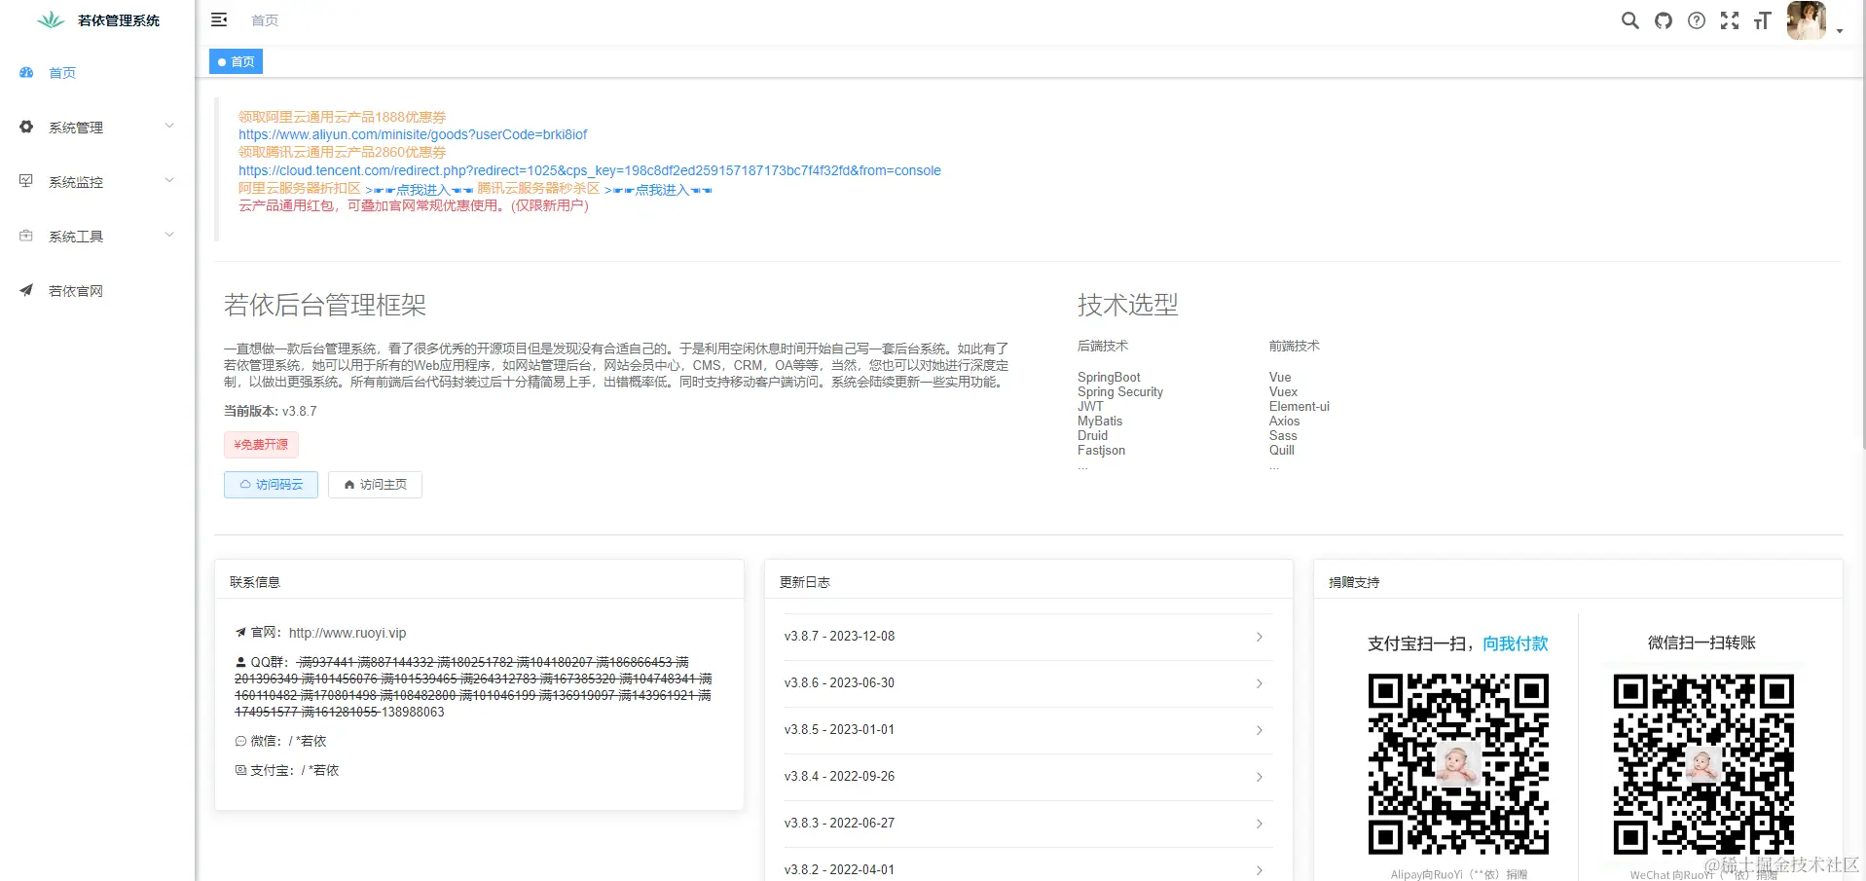Click the 捐赠支持 card header
The width and height of the screenshot is (1866, 881).
click(x=1578, y=581)
